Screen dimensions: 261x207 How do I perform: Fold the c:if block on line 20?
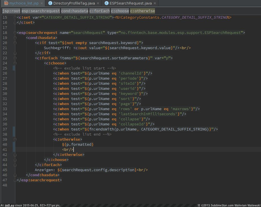(x=15, y=43)
